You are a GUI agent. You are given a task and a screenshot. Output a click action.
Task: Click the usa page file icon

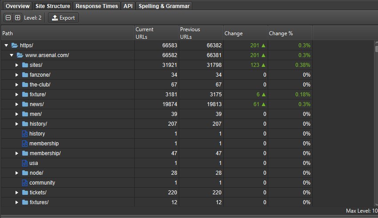(x=25, y=163)
